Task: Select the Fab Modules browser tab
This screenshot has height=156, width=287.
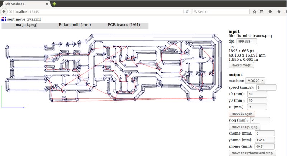Action: (25, 4)
